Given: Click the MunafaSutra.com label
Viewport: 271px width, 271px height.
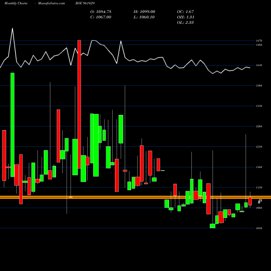Looking at the screenshot, I should tap(51, 3).
